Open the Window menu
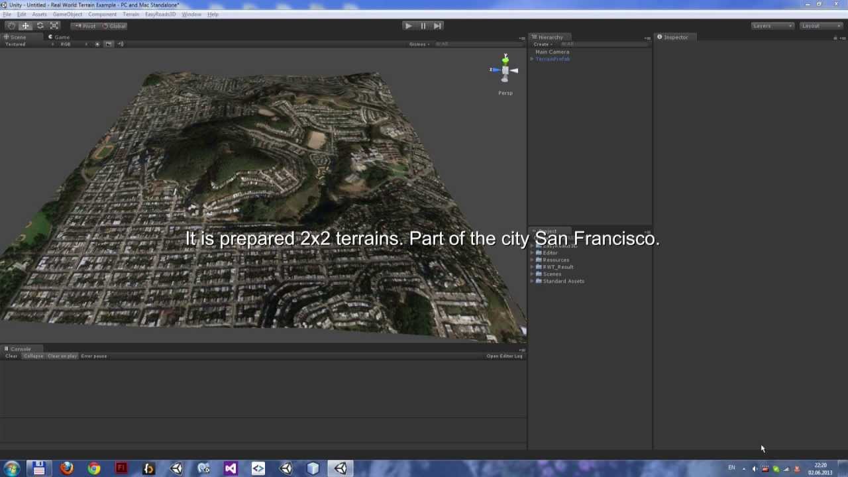This screenshot has width=848, height=477. pyautogui.click(x=191, y=15)
